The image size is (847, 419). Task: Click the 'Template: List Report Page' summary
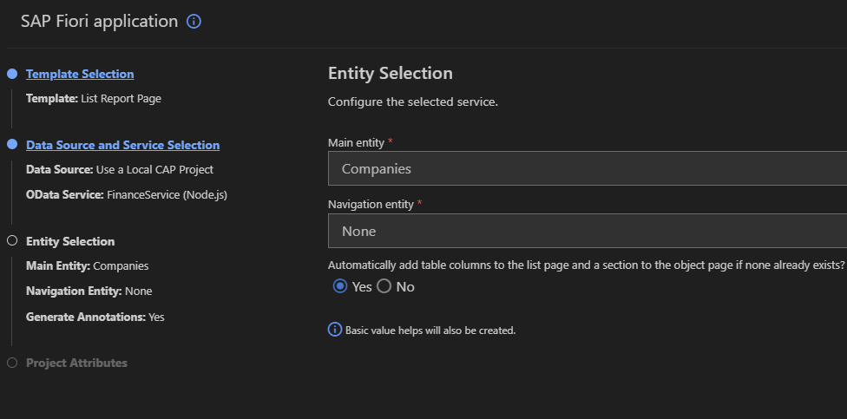point(94,99)
